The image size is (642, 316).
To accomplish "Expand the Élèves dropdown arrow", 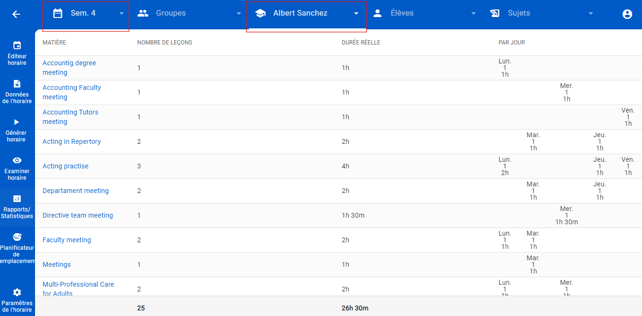I will [474, 14].
